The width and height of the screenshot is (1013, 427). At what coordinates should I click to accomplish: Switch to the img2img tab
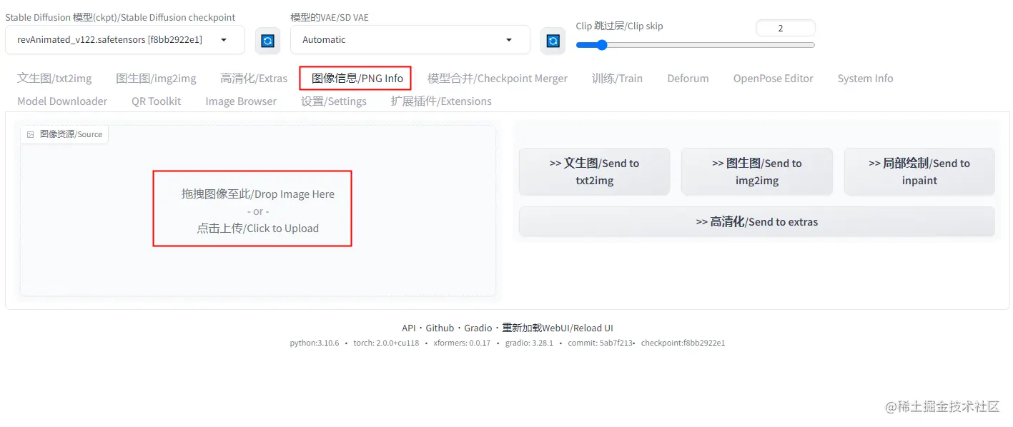tap(156, 79)
